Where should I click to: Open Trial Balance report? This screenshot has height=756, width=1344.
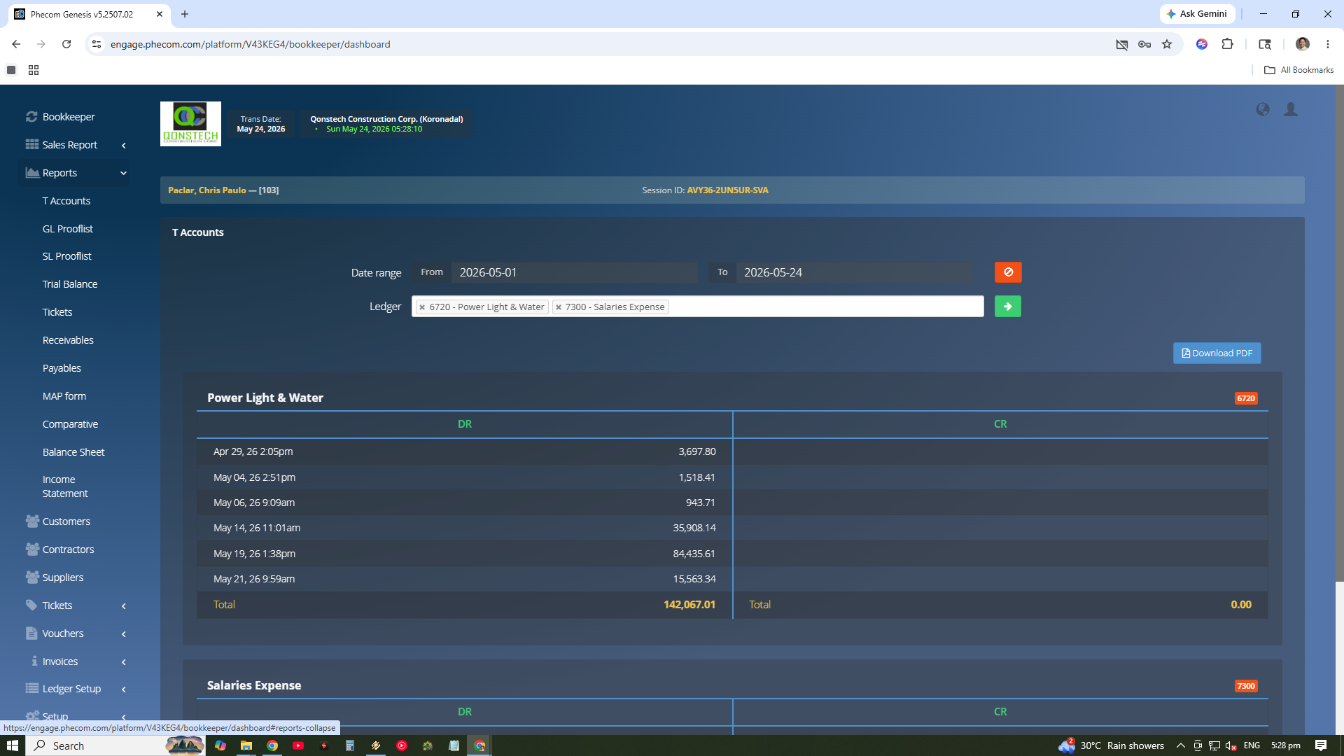click(70, 284)
